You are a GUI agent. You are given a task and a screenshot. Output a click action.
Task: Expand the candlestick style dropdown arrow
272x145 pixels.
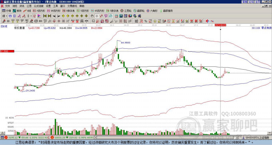click(31, 16)
